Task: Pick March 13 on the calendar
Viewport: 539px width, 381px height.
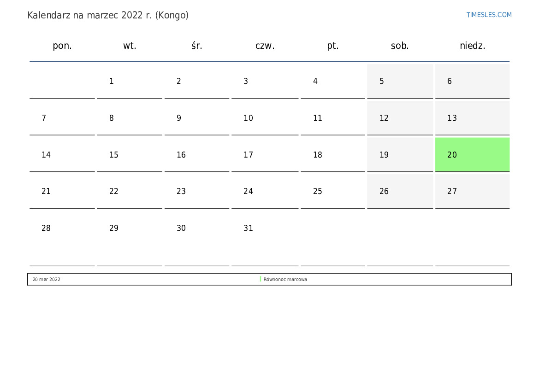Action: pos(472,118)
